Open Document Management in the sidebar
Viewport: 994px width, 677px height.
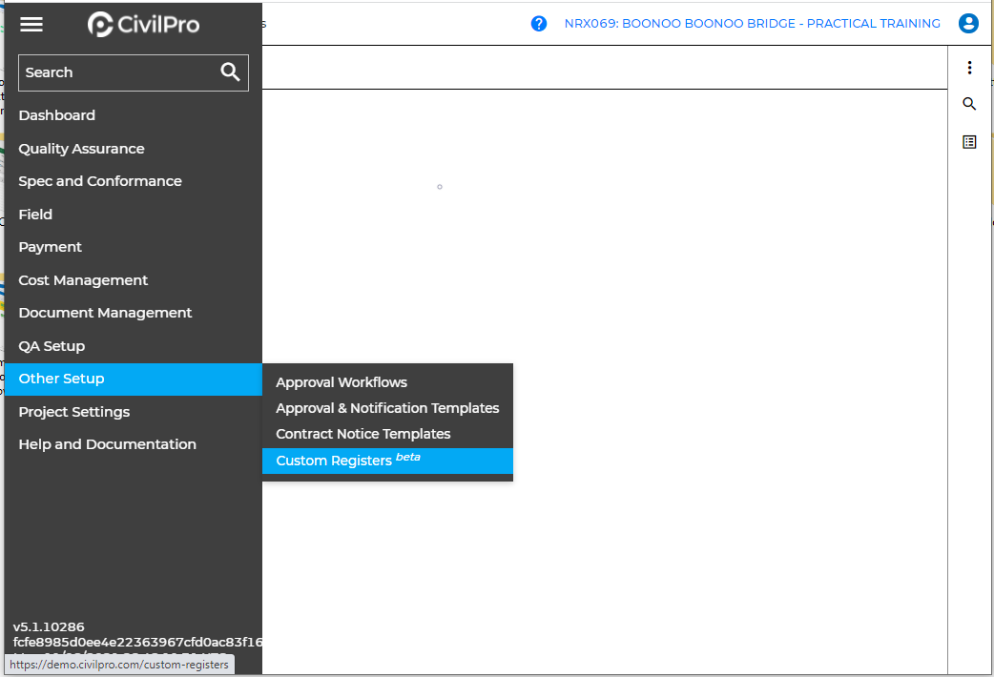click(105, 313)
